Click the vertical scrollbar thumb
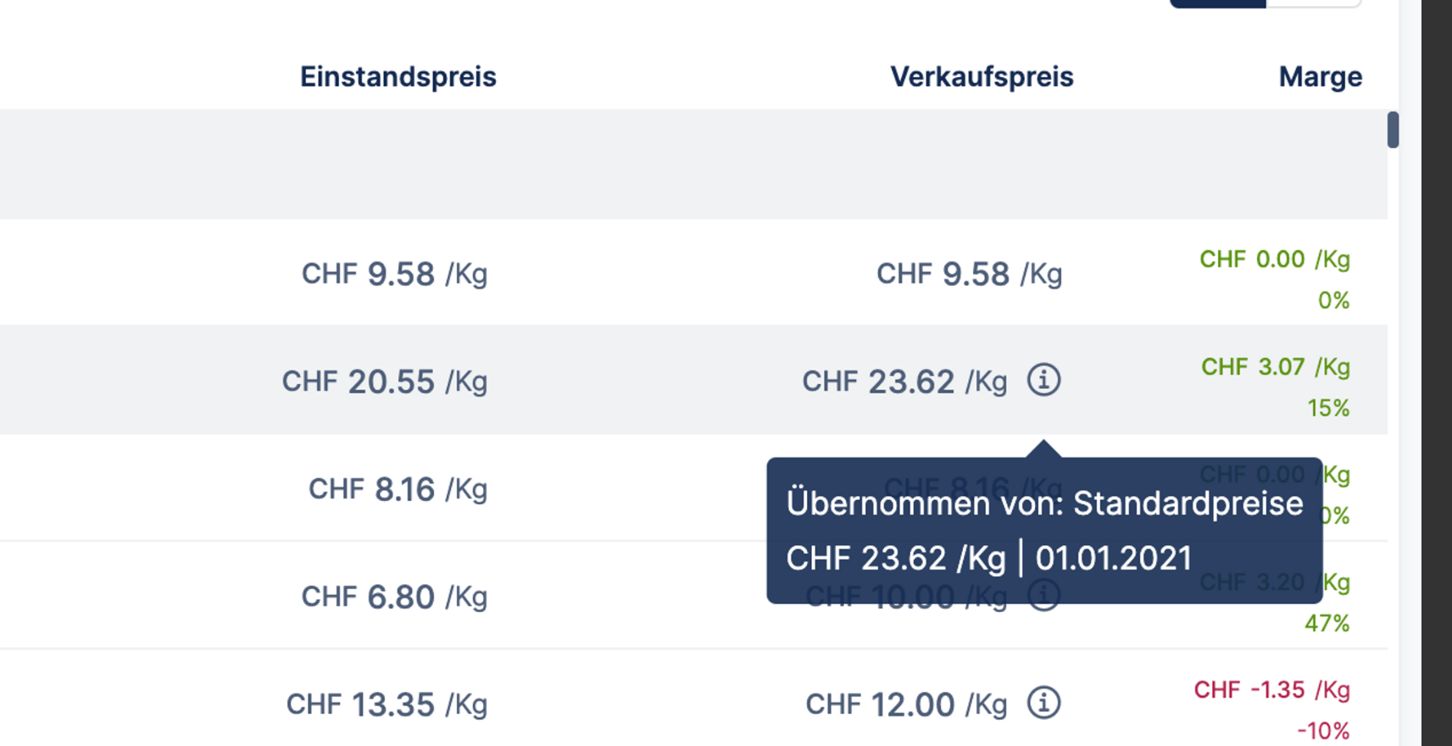This screenshot has height=746, width=1452. coord(1393,130)
